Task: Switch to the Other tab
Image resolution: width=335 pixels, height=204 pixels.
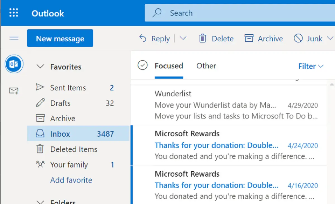Action: pyautogui.click(x=206, y=66)
